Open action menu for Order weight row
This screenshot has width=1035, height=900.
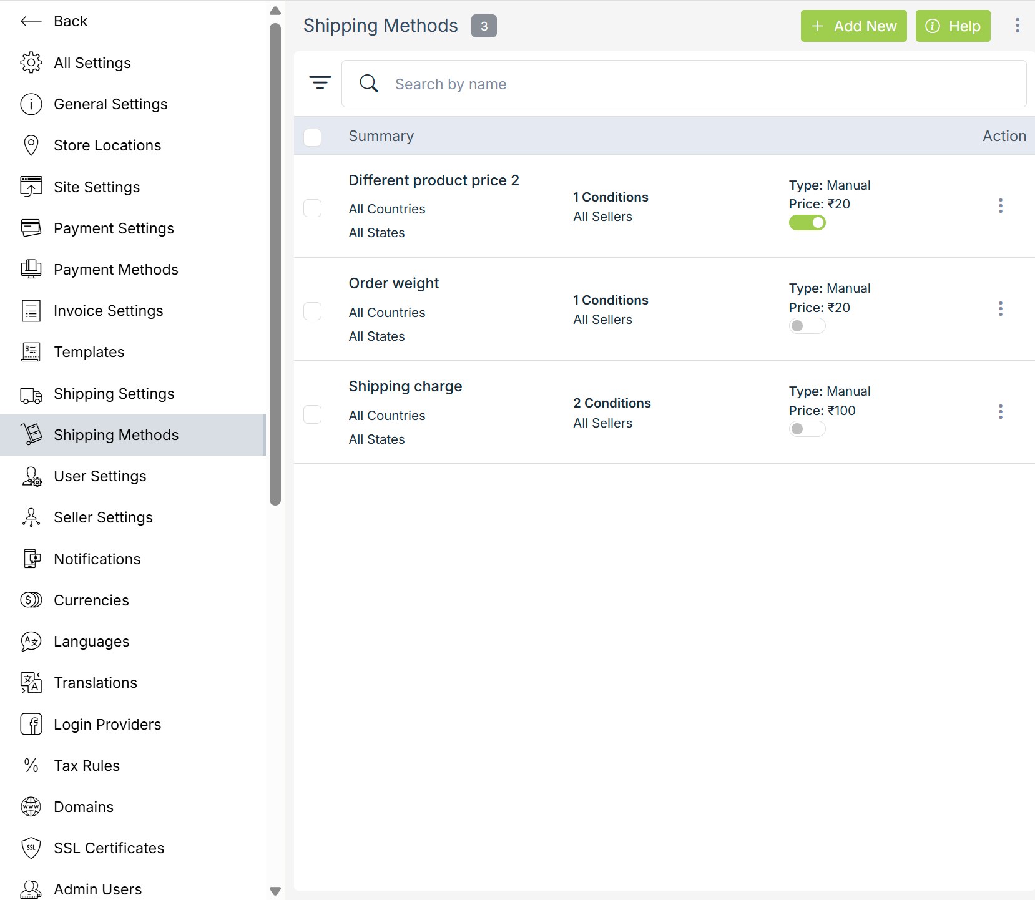click(1000, 309)
